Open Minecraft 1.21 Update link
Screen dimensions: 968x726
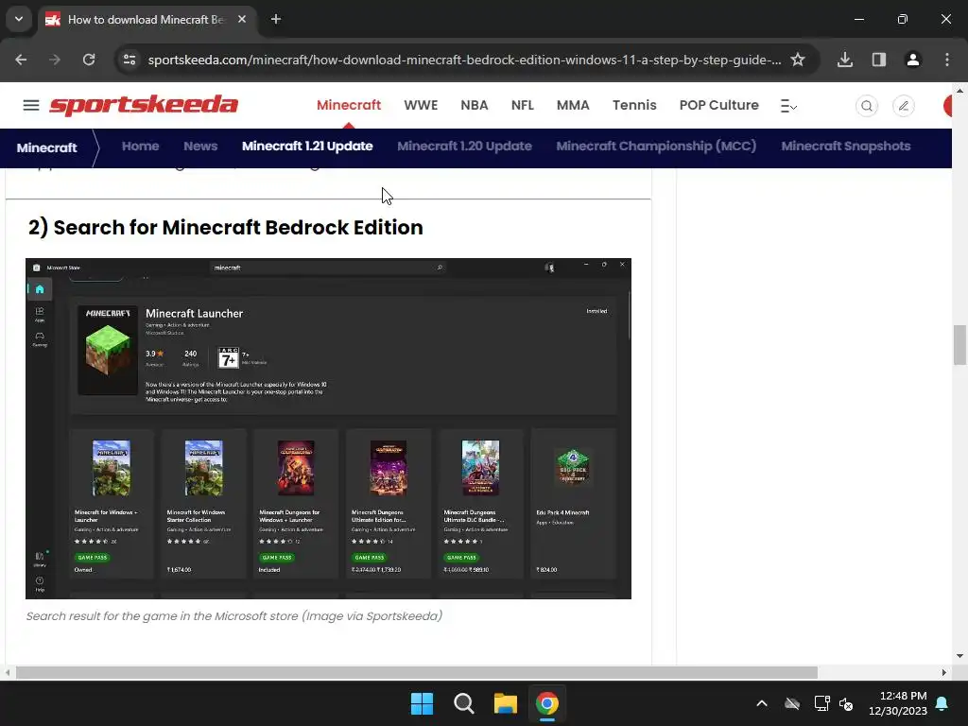[307, 147]
